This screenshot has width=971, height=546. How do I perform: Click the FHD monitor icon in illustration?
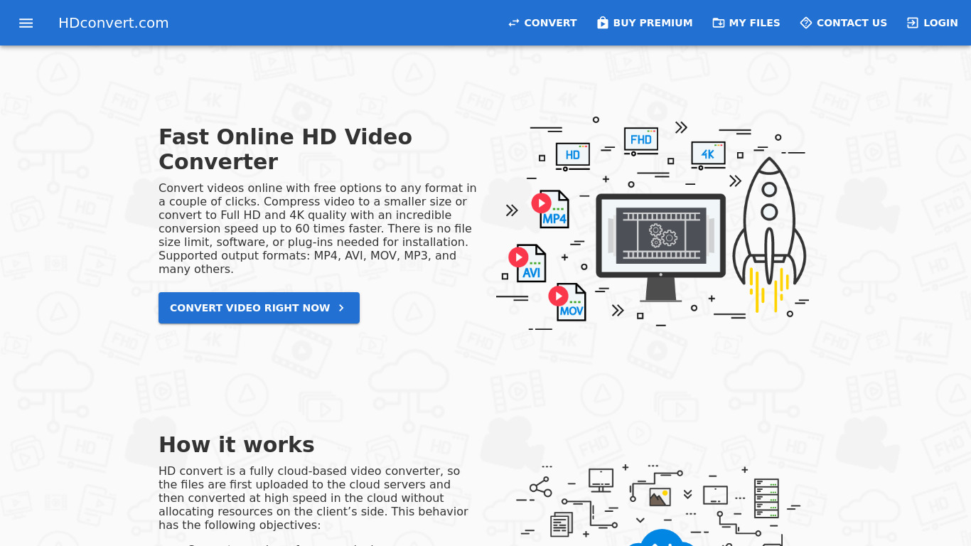click(641, 141)
